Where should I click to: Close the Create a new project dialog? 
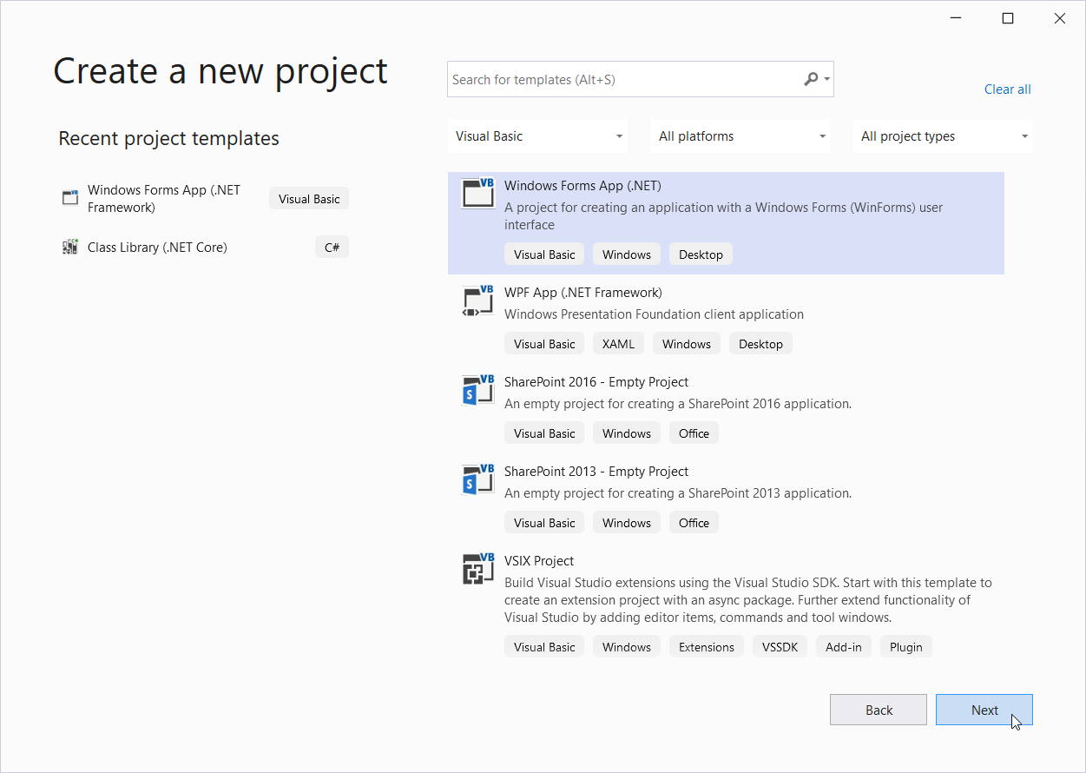(1060, 18)
